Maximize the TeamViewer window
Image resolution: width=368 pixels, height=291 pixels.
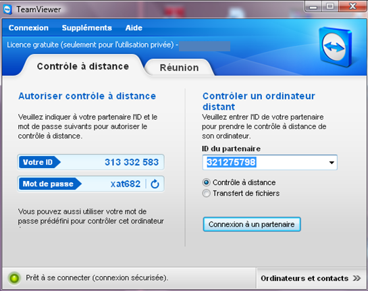click(x=330, y=6)
